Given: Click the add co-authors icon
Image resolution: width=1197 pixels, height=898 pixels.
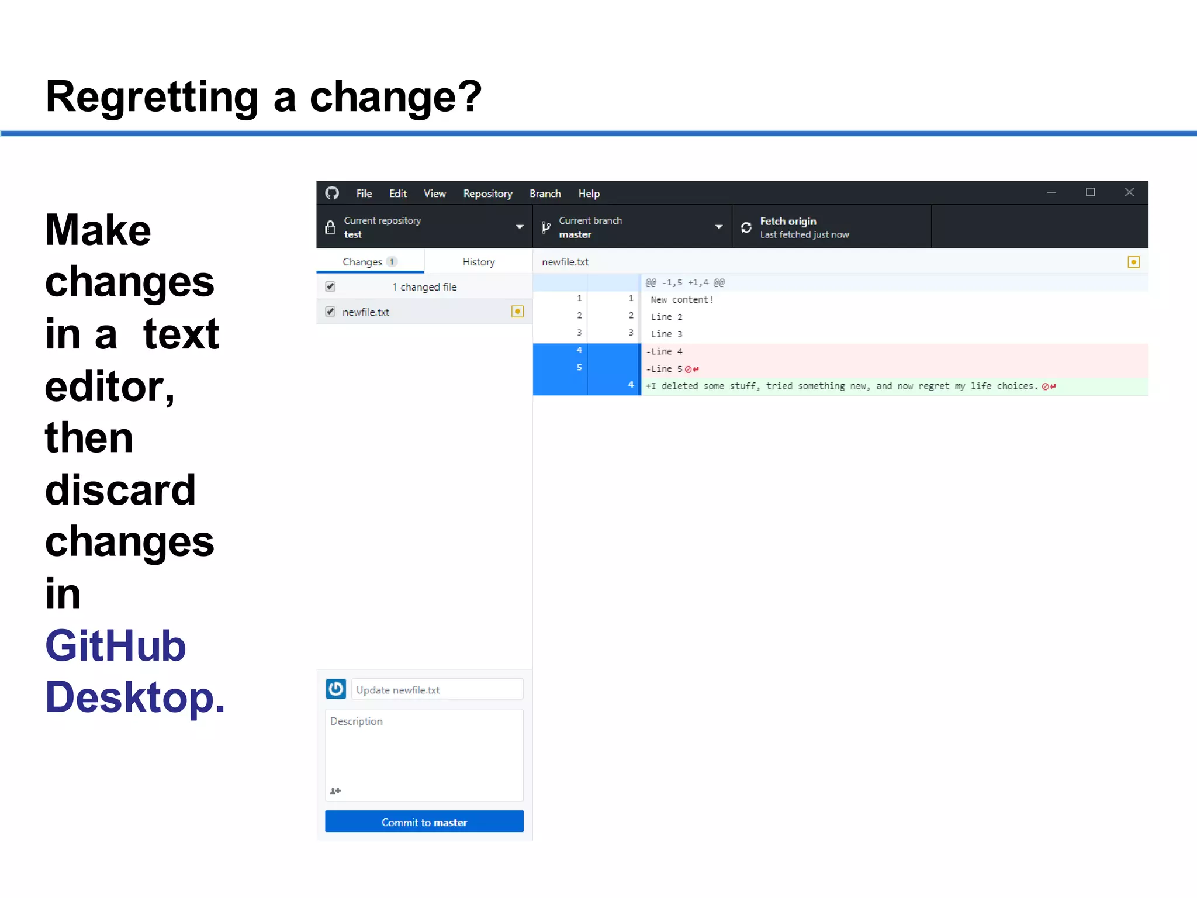Looking at the screenshot, I should click(335, 791).
